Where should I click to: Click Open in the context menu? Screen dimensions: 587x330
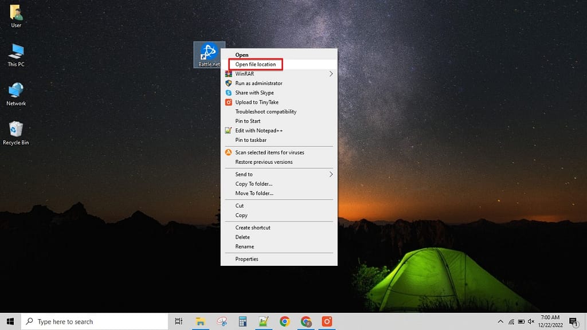tap(279, 54)
